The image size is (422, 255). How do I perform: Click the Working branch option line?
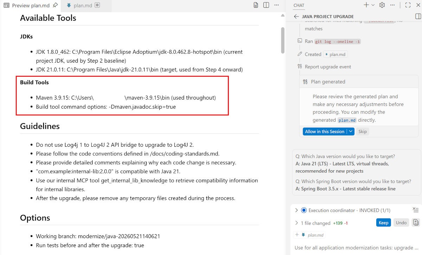pyautogui.click(x=98, y=236)
